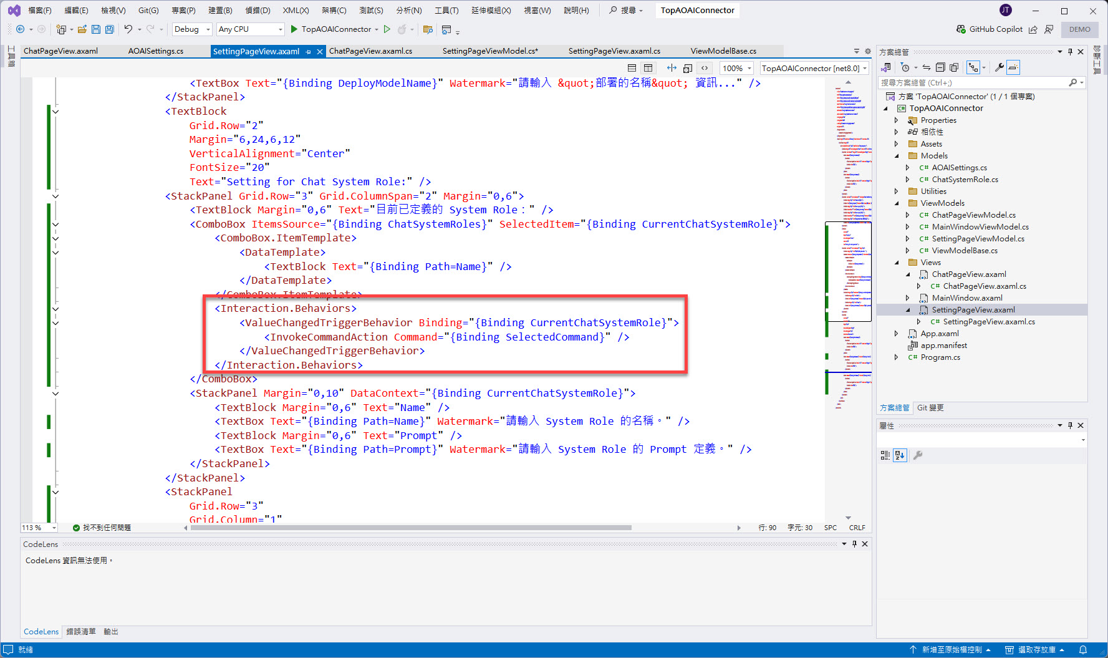The width and height of the screenshot is (1108, 658).
Task: Click the code minimap viewport on scrollbar
Action: (x=848, y=271)
